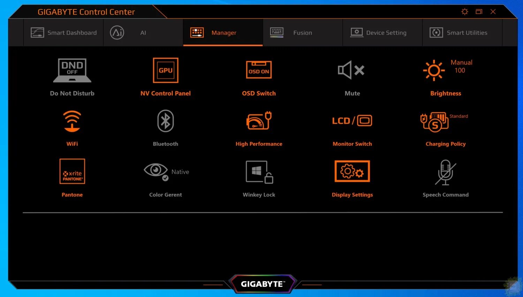Click the Speech Command label
523x297 pixels.
(x=446, y=195)
